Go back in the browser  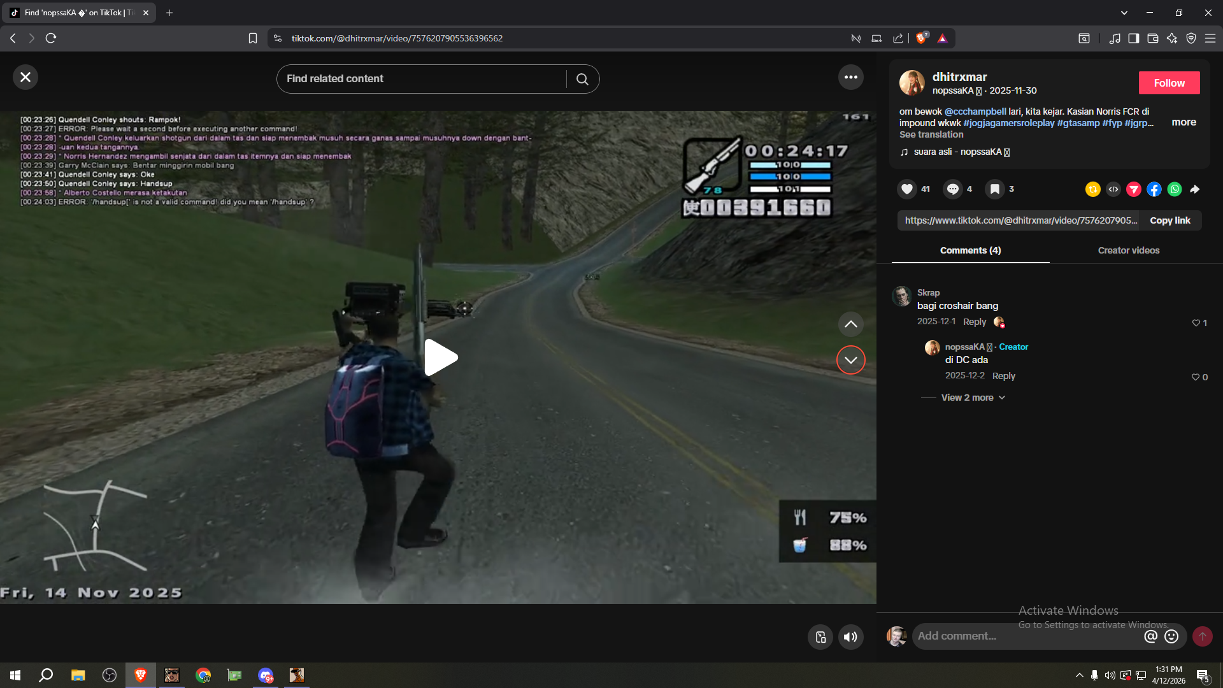pyautogui.click(x=13, y=38)
